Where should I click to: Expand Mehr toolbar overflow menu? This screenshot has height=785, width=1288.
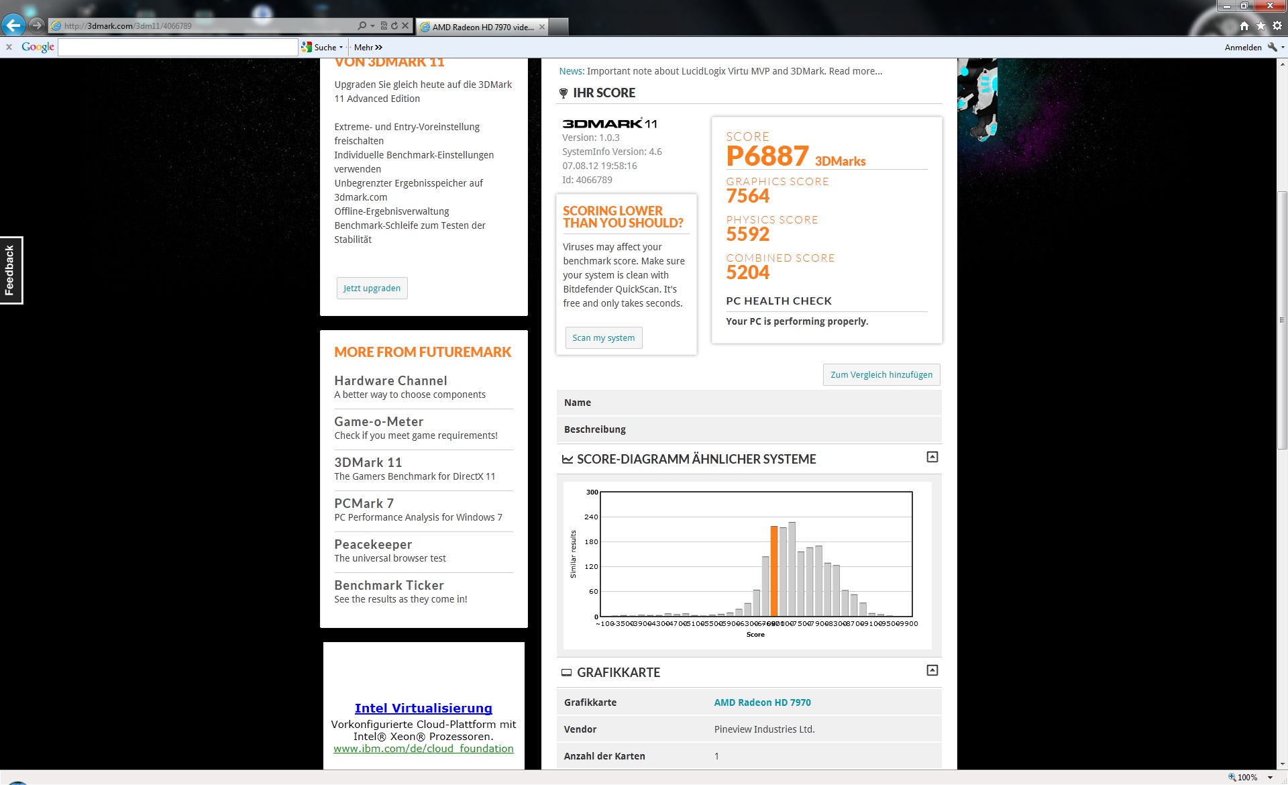pyautogui.click(x=369, y=47)
